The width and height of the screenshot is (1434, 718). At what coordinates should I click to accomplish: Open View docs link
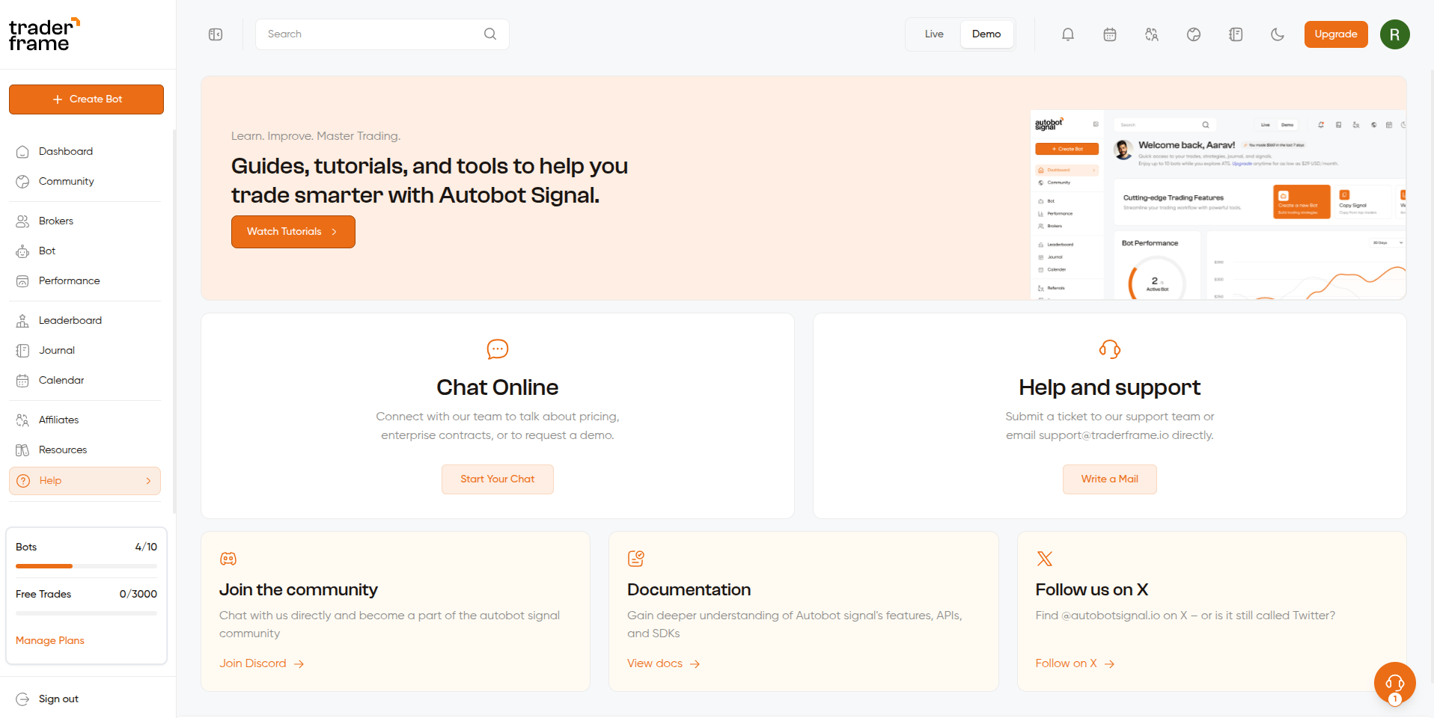pyautogui.click(x=663, y=663)
